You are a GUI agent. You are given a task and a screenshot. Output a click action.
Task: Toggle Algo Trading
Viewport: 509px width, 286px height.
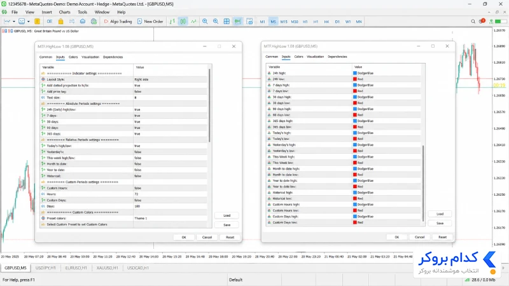point(118,22)
